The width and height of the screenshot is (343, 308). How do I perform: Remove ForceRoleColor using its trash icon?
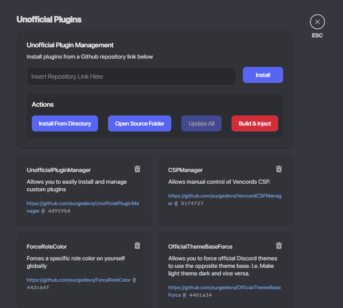click(x=137, y=246)
